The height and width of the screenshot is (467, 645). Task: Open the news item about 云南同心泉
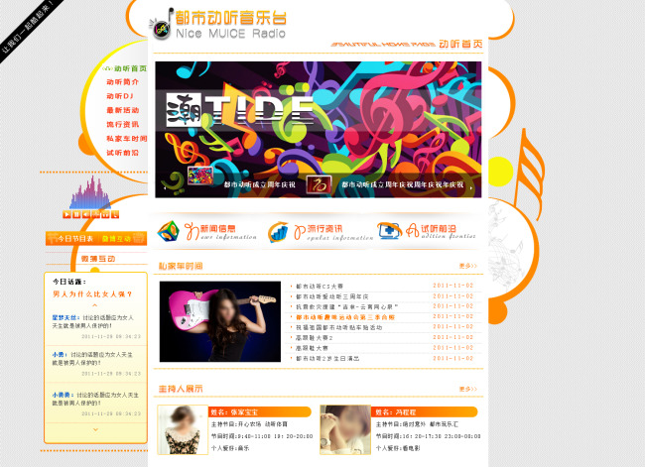point(346,306)
